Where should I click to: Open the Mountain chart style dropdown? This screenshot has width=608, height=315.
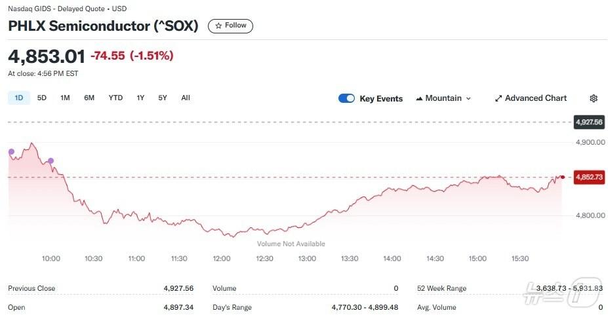tap(443, 98)
